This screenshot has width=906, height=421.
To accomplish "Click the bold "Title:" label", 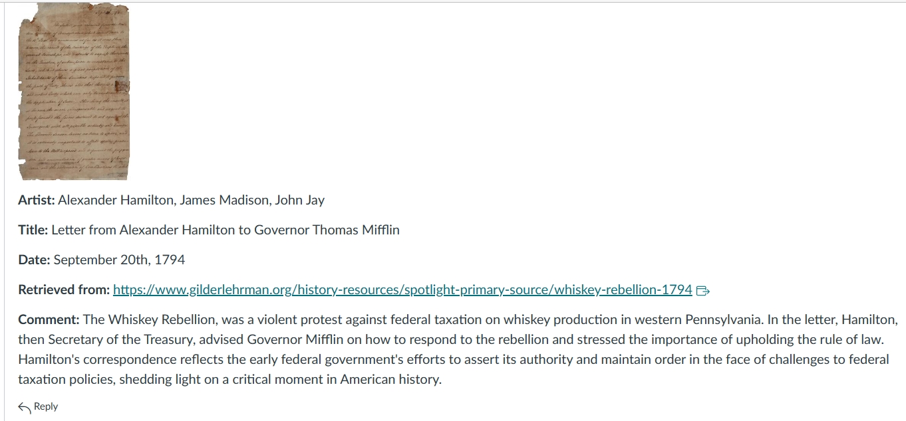I will coord(33,230).
